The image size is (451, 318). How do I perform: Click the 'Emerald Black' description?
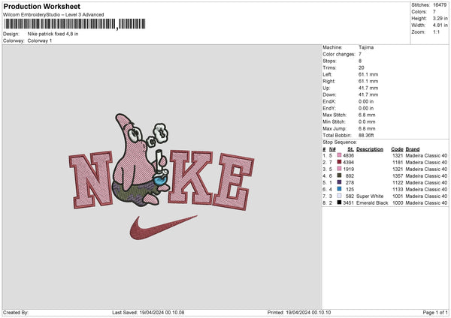point(372,203)
